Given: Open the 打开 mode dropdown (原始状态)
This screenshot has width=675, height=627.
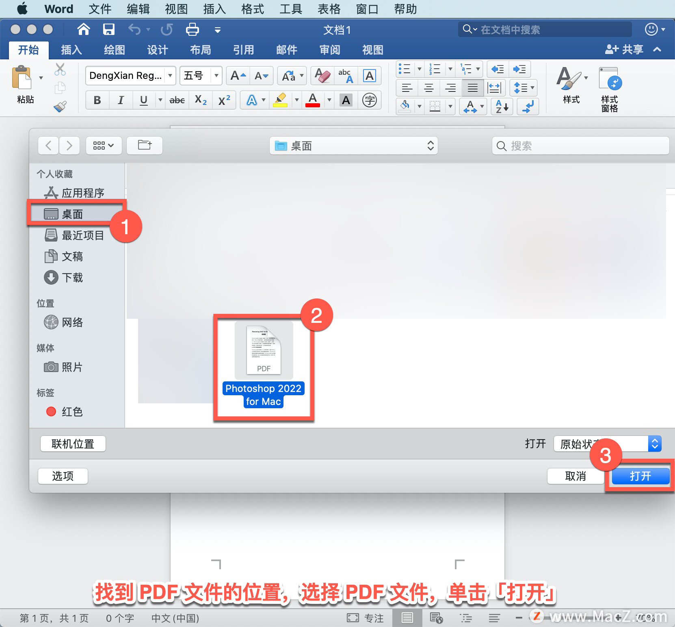Looking at the screenshot, I should (x=608, y=444).
